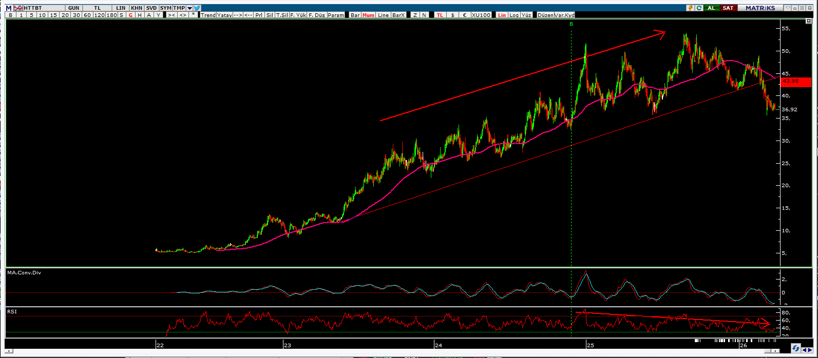This screenshot has width=818, height=358.
Task: Click the Twitter bird icon
Action: click(x=197, y=8)
